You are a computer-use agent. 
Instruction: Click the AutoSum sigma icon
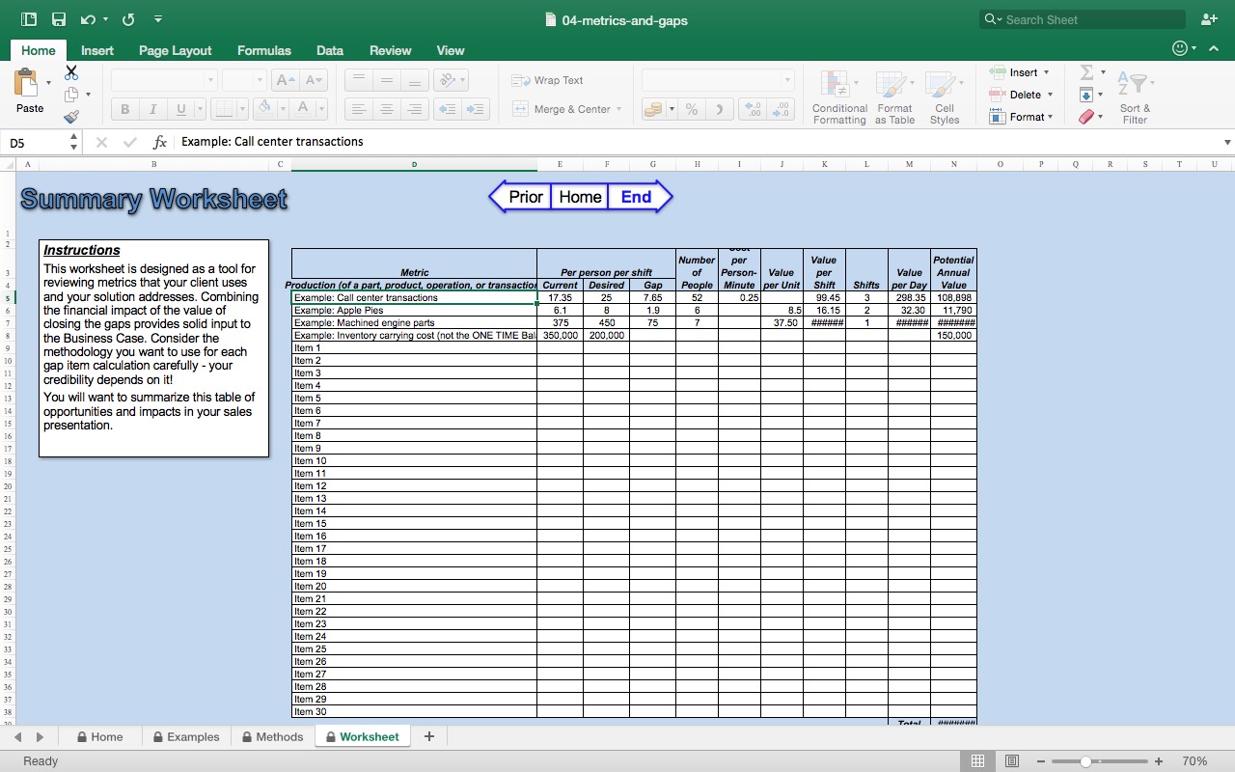click(1088, 71)
